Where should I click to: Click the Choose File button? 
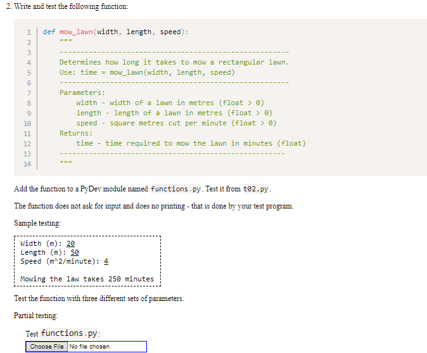(47, 347)
